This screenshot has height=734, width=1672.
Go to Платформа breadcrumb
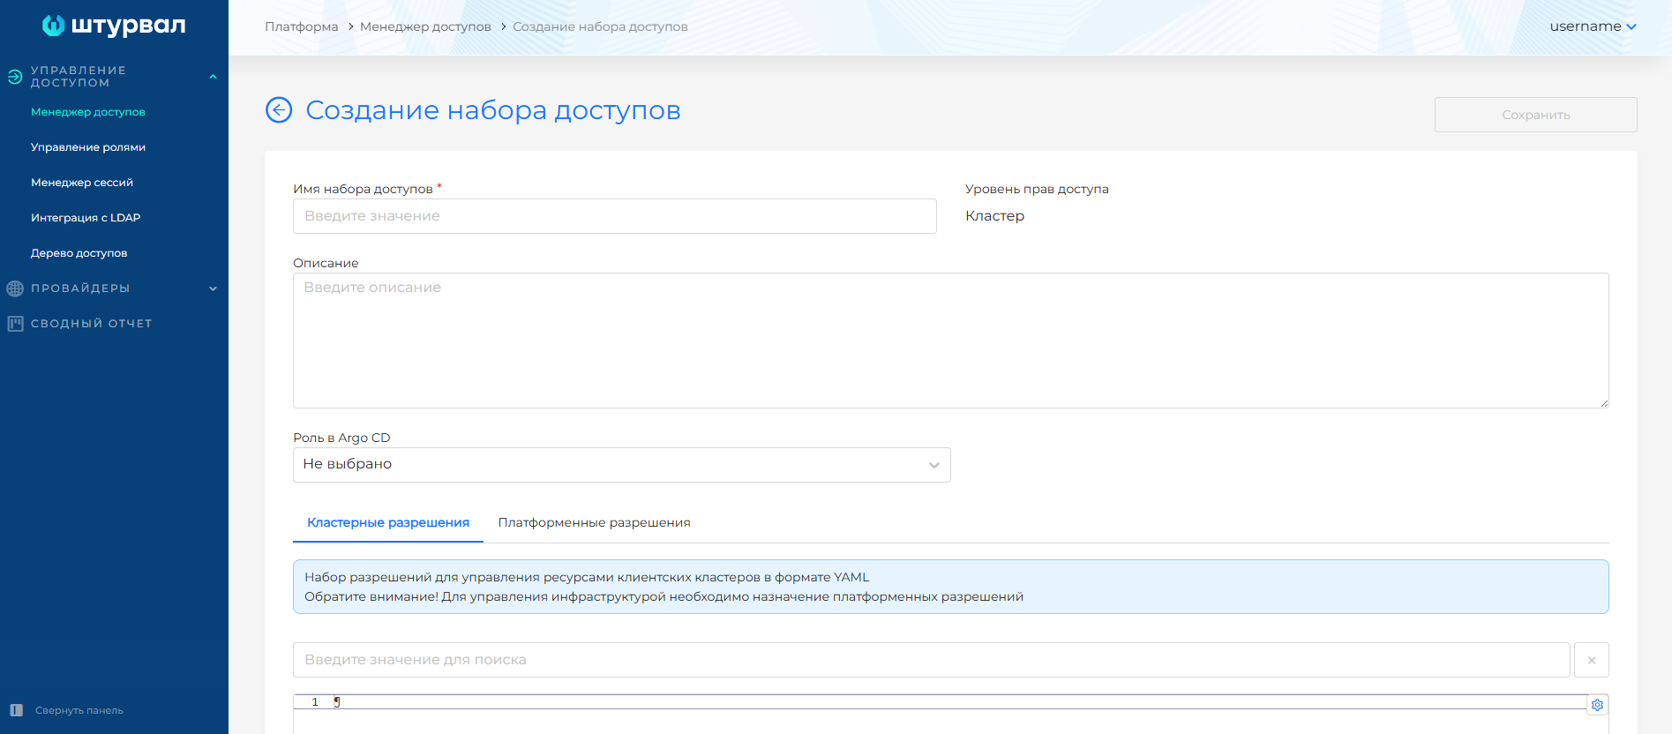point(302,26)
